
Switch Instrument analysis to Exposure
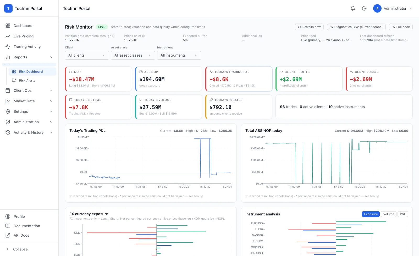click(371, 214)
